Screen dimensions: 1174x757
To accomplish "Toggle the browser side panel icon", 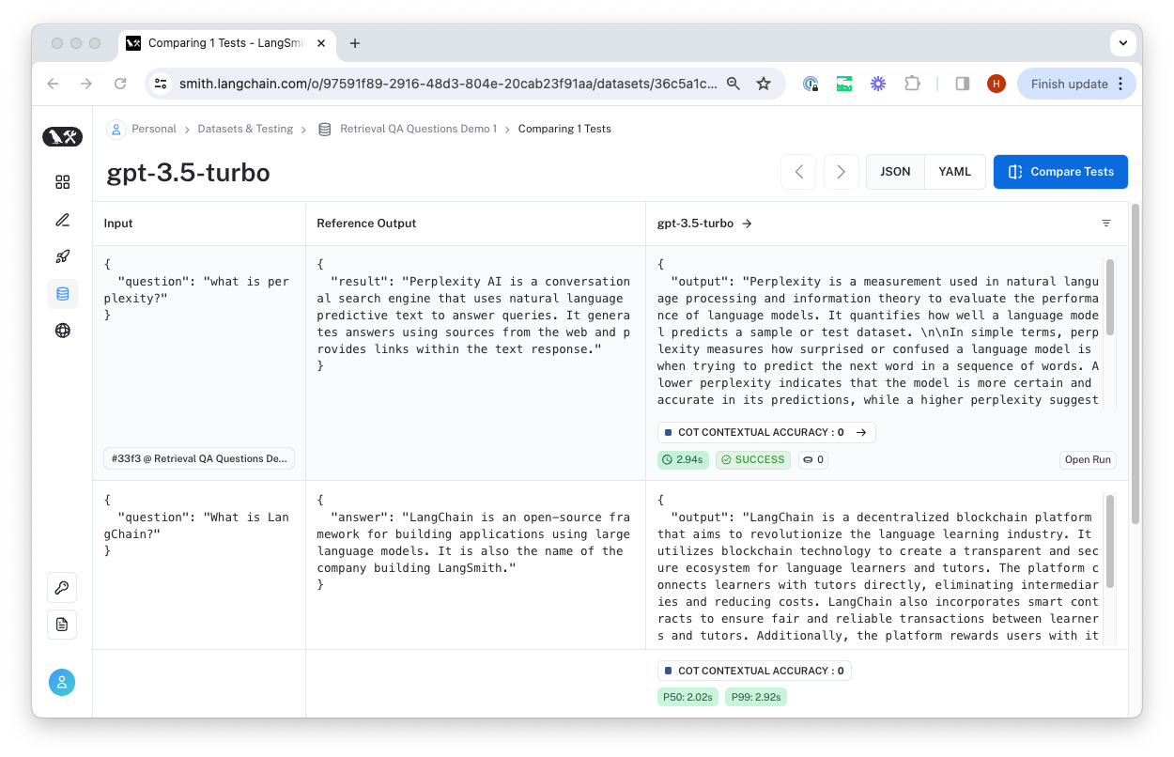I will [x=963, y=84].
